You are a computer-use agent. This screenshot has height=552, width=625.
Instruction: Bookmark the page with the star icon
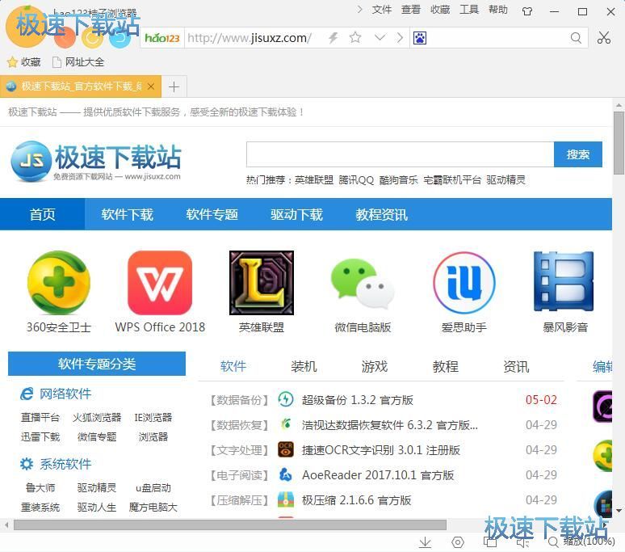355,38
